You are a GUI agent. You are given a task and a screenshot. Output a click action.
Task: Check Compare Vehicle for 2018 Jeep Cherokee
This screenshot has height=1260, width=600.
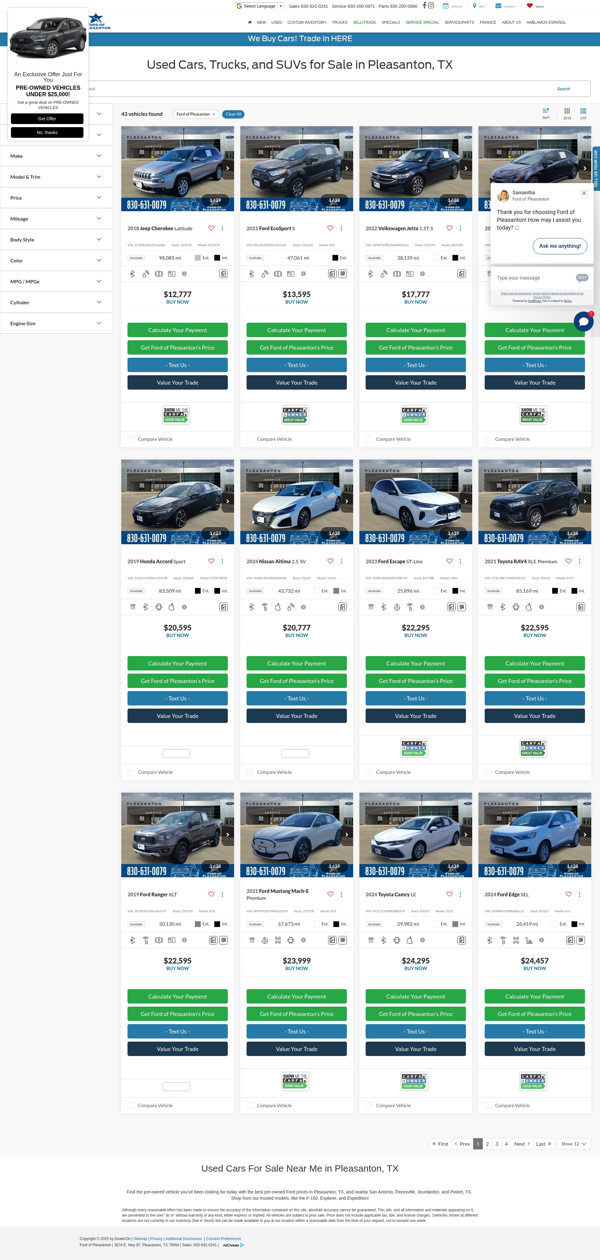click(131, 439)
